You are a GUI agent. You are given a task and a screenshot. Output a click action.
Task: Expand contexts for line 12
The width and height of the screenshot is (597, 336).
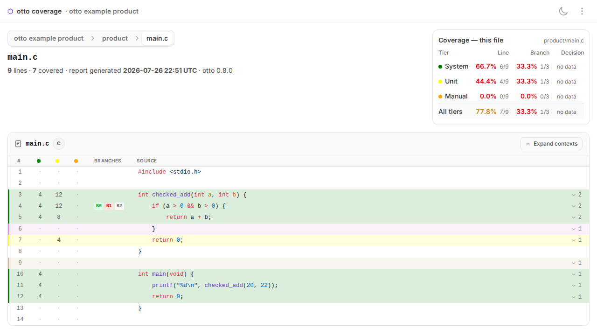tap(577, 297)
